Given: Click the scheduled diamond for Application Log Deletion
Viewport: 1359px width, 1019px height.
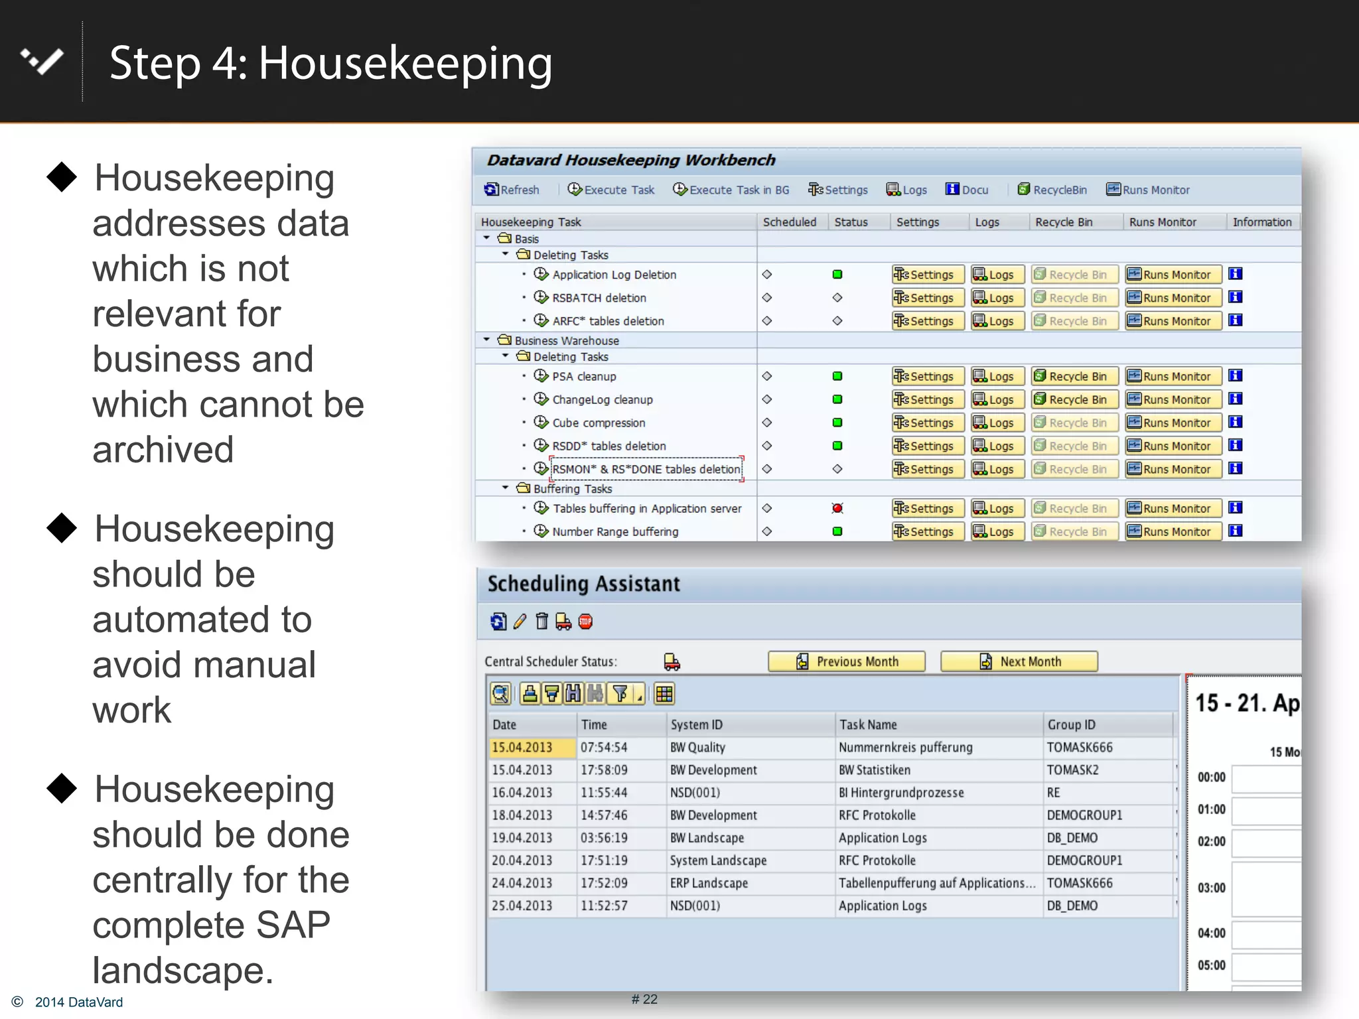Looking at the screenshot, I should [767, 275].
